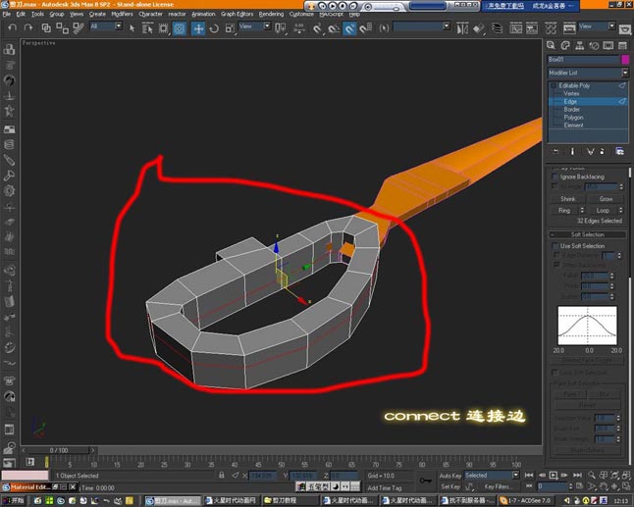This screenshot has height=507, width=634.
Task: Open Key Filters dialog button
Action: [498, 486]
